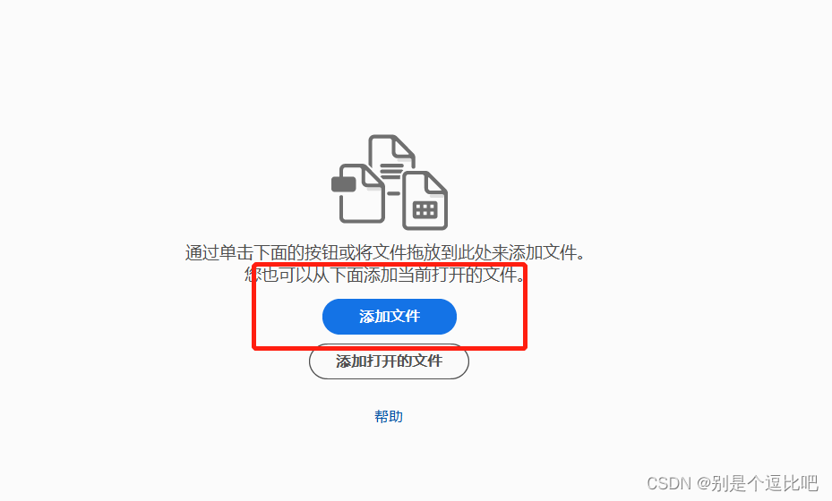Click the grid symbol on spreadsheet icon
The image size is (832, 501).
point(425,209)
